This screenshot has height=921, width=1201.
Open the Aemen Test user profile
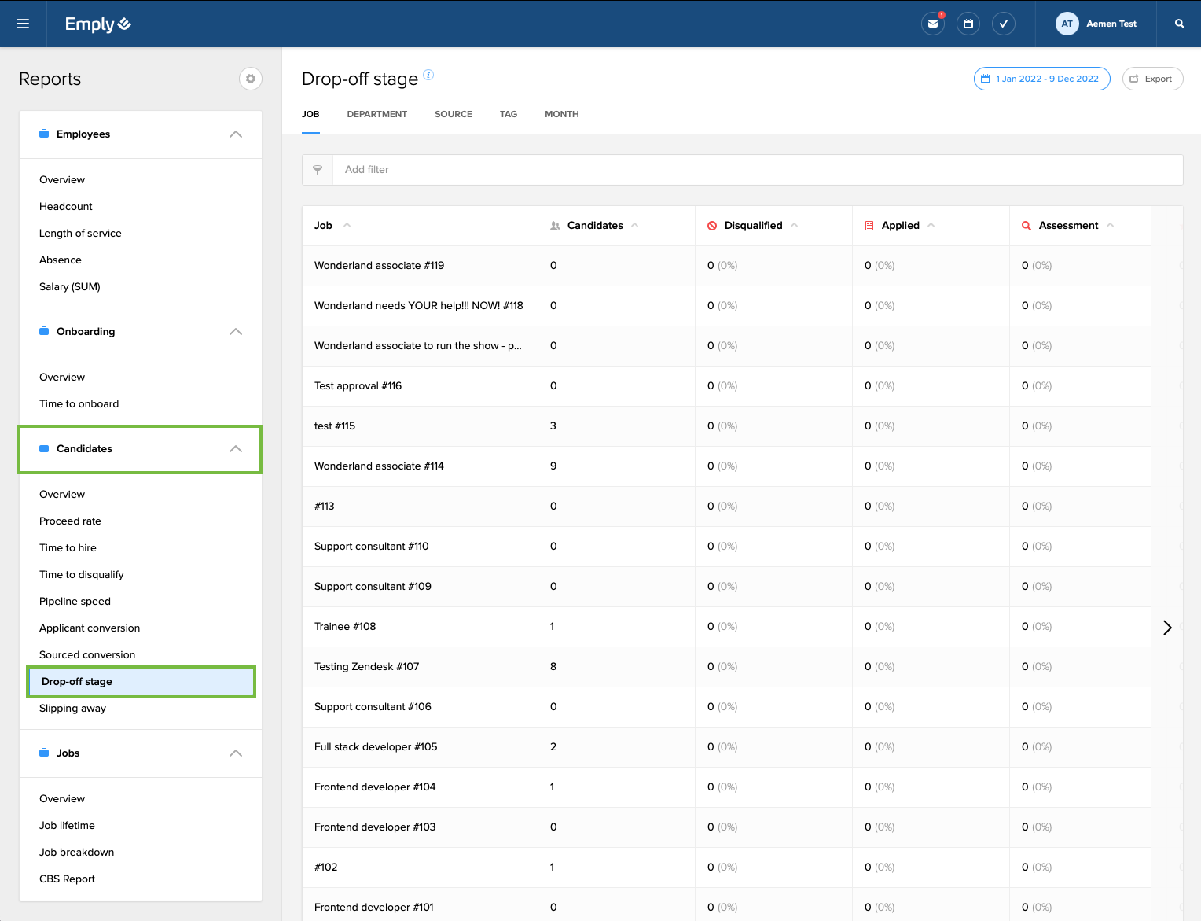(x=1097, y=24)
